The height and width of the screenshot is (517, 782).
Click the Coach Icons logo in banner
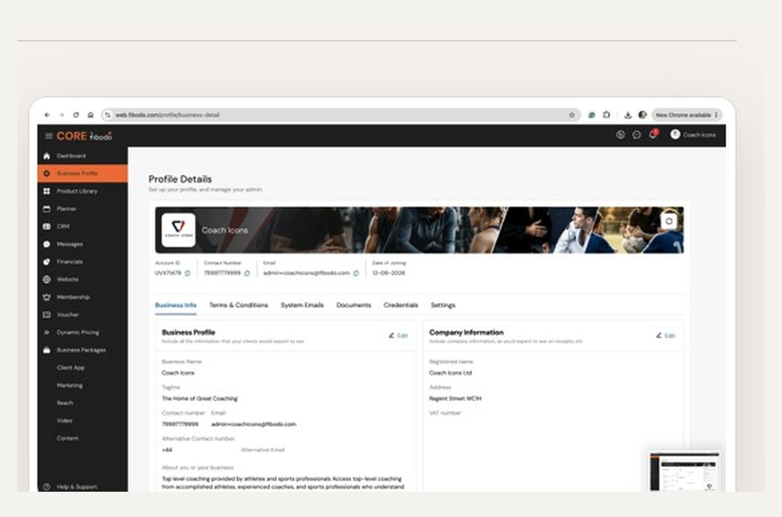pos(178,230)
